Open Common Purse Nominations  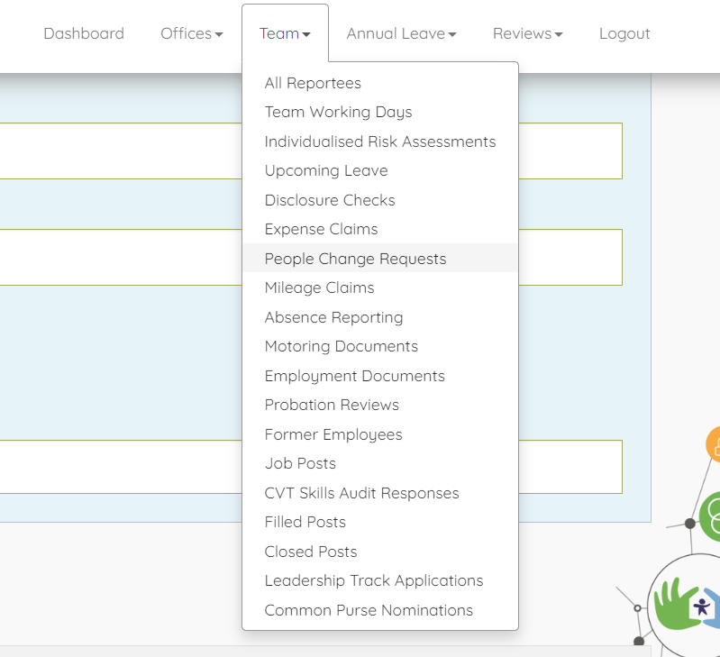369,610
